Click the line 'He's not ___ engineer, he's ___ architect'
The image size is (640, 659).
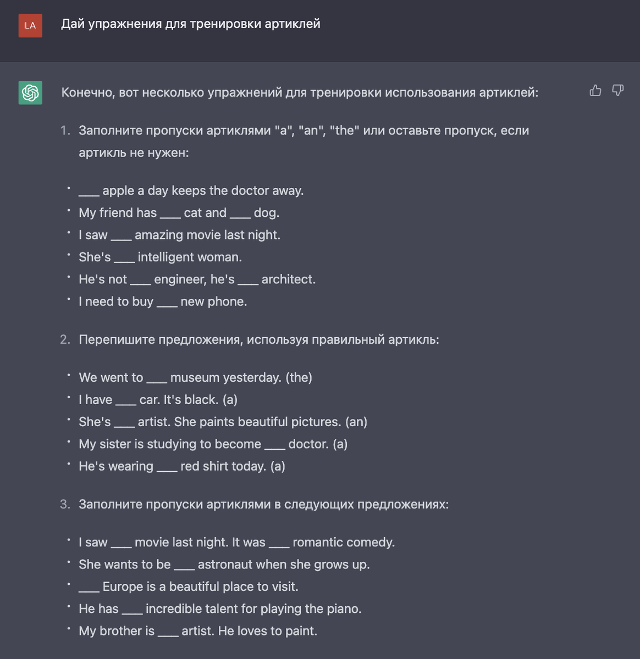pos(197,279)
